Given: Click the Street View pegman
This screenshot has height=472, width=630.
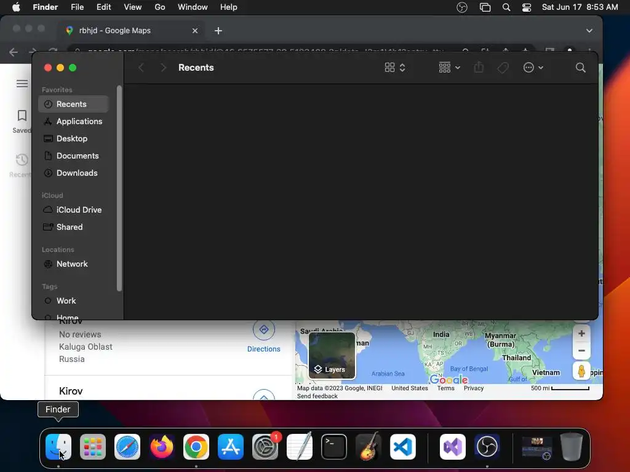Looking at the screenshot, I should pos(581,371).
